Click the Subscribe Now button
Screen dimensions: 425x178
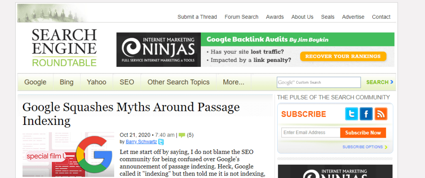363,133
